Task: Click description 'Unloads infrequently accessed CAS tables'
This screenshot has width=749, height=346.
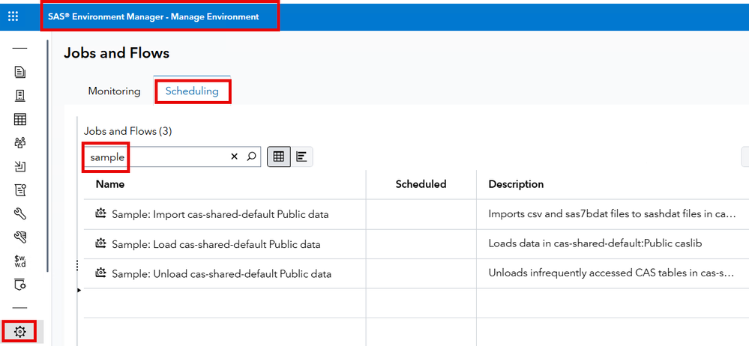Action: click(611, 273)
